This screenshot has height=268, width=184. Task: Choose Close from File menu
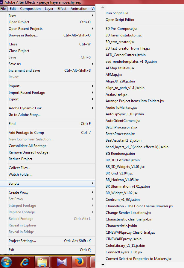pyautogui.click(x=51, y=44)
